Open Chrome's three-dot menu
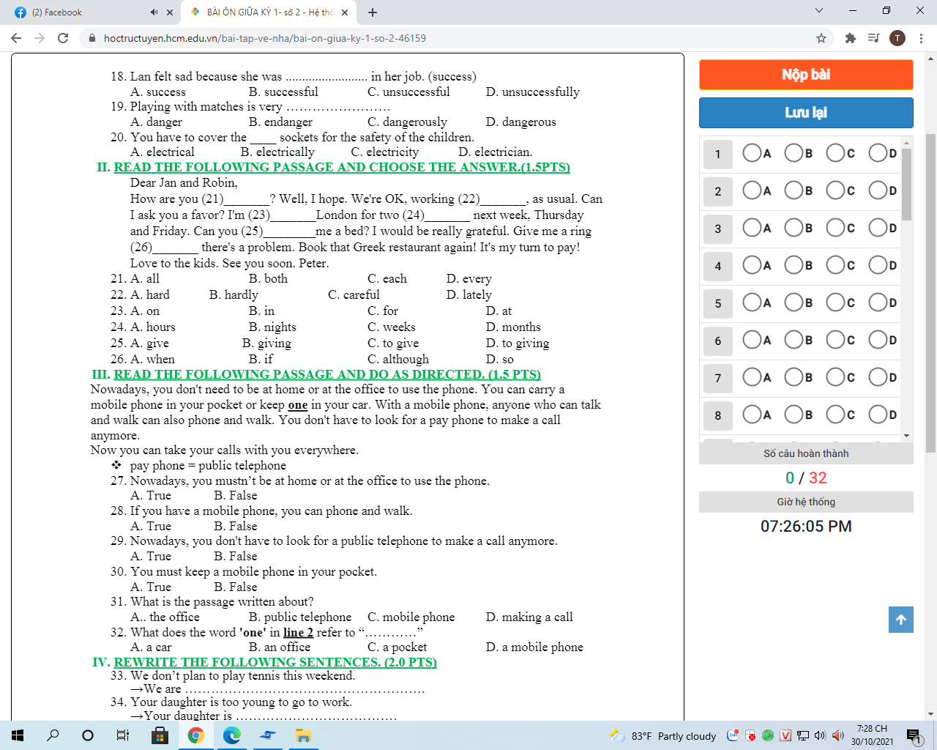 click(921, 38)
